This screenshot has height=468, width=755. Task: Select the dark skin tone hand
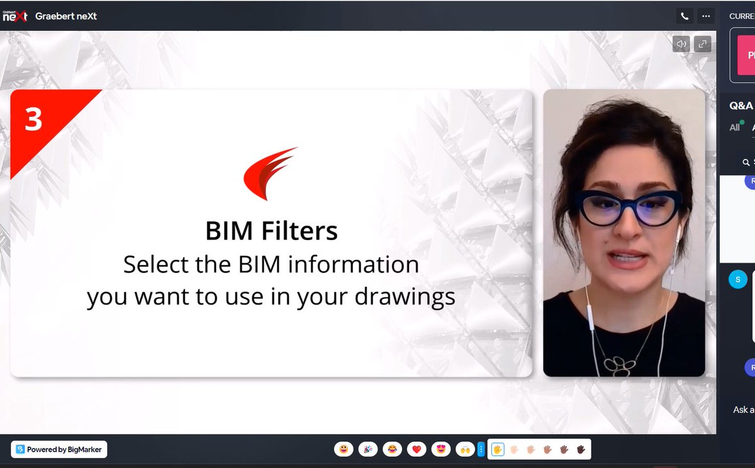click(581, 449)
